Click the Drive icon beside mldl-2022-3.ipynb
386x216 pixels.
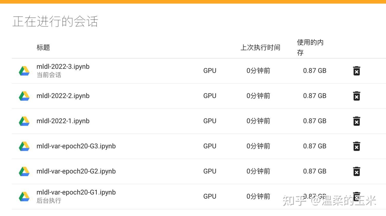pyautogui.click(x=24, y=71)
